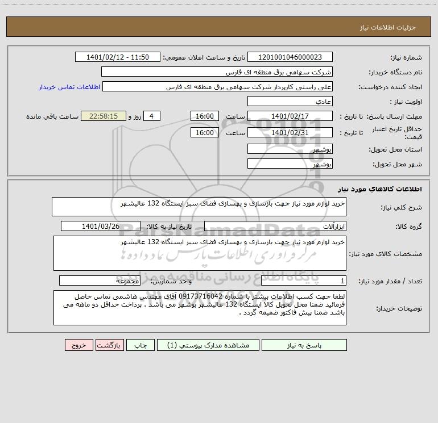
Task: Click the remaining time countdown 22:58:15
Action: coord(104,116)
